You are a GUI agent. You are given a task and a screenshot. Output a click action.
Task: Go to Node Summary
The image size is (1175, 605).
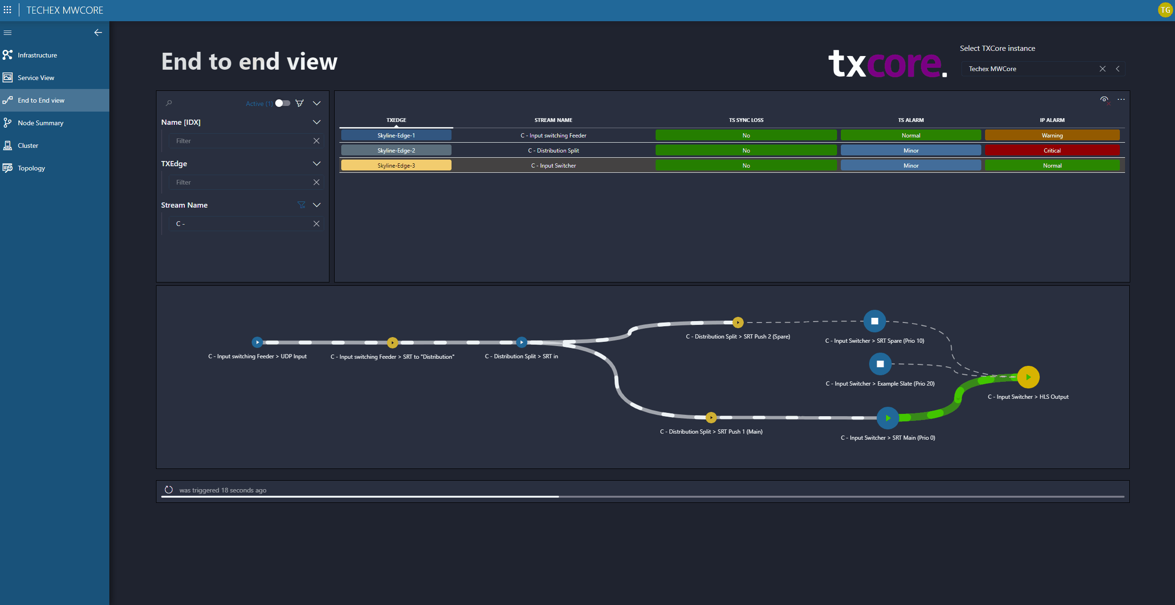tap(55, 123)
